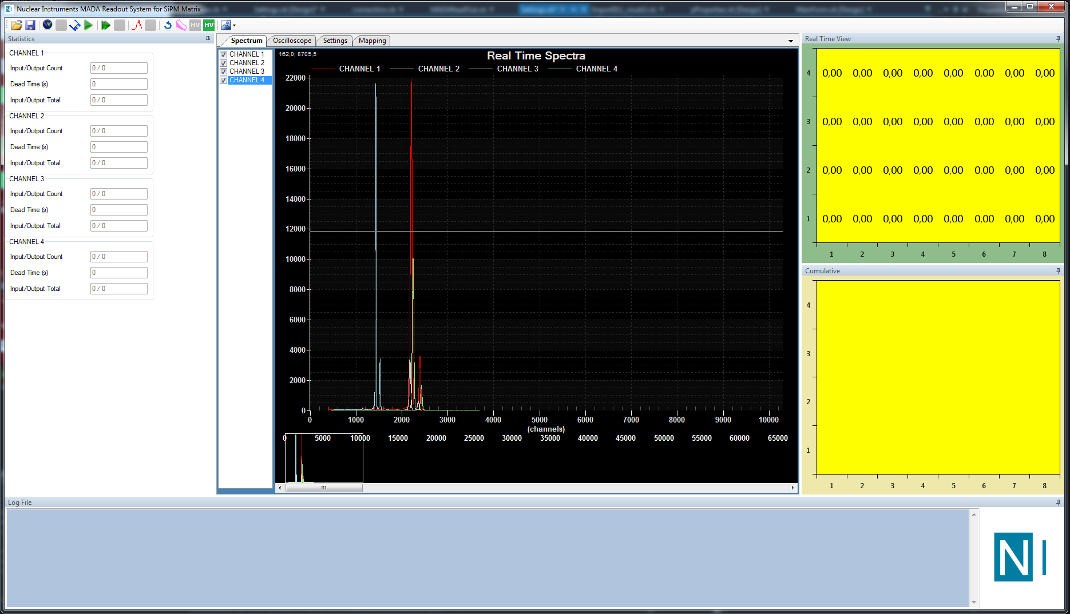
Task: Click the Nuclear Instruments NI logo
Action: (x=1020, y=557)
